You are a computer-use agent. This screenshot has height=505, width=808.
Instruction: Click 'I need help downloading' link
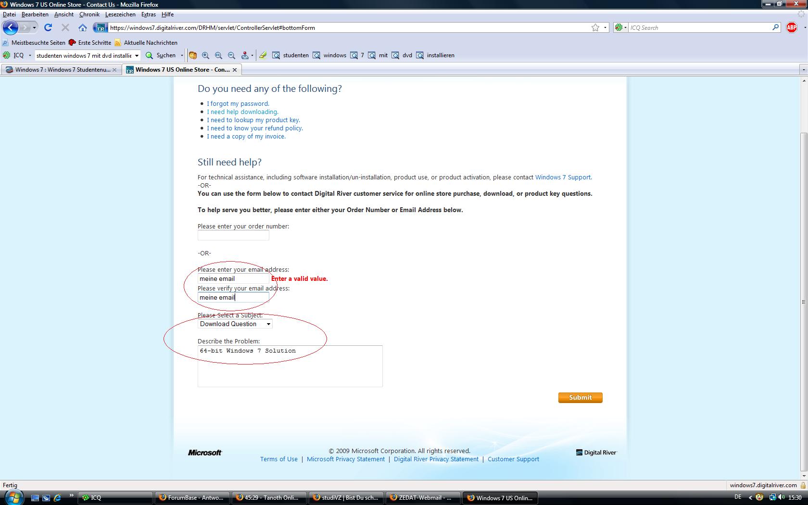[242, 112]
